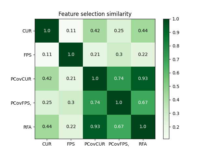Click the 'FPS' label on the x-axis

pos(71,144)
